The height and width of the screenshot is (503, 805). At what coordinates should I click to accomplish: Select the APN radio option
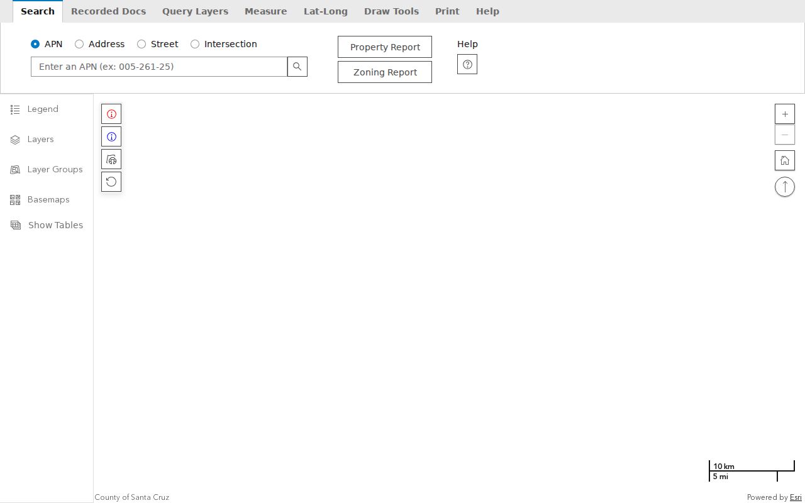pos(35,44)
